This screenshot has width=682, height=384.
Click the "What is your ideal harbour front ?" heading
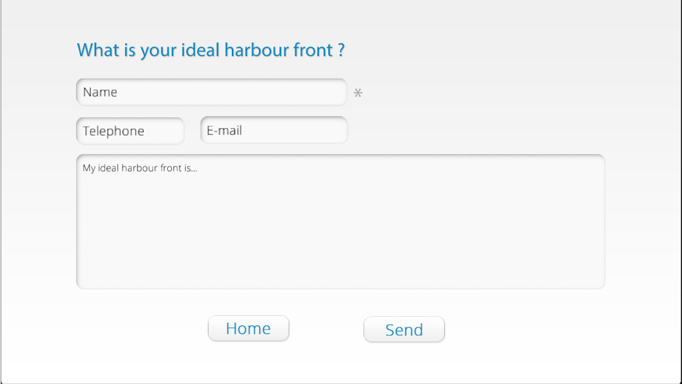coord(210,50)
